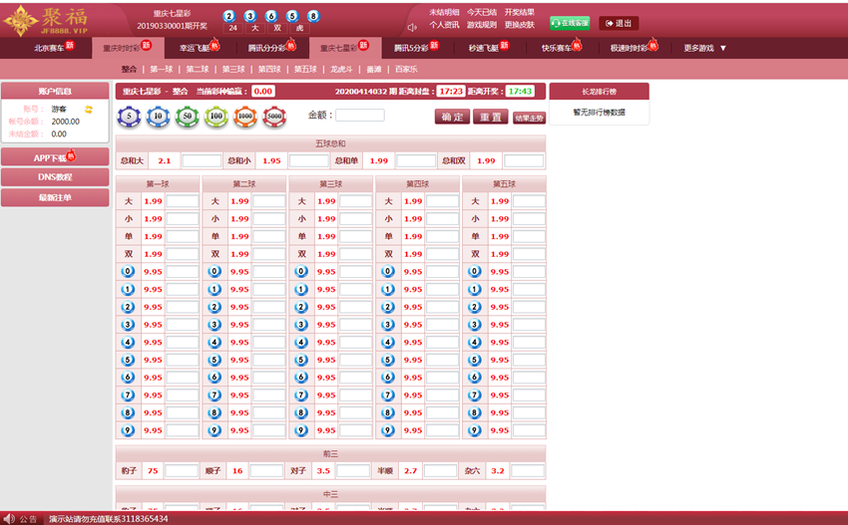Open the 北京赛车 game tab
This screenshot has width=848, height=525.
click(54, 48)
